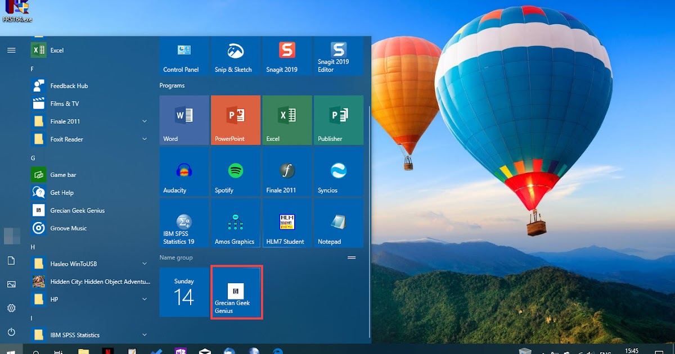Expand the IBM SPSS Statistics folder

point(144,334)
